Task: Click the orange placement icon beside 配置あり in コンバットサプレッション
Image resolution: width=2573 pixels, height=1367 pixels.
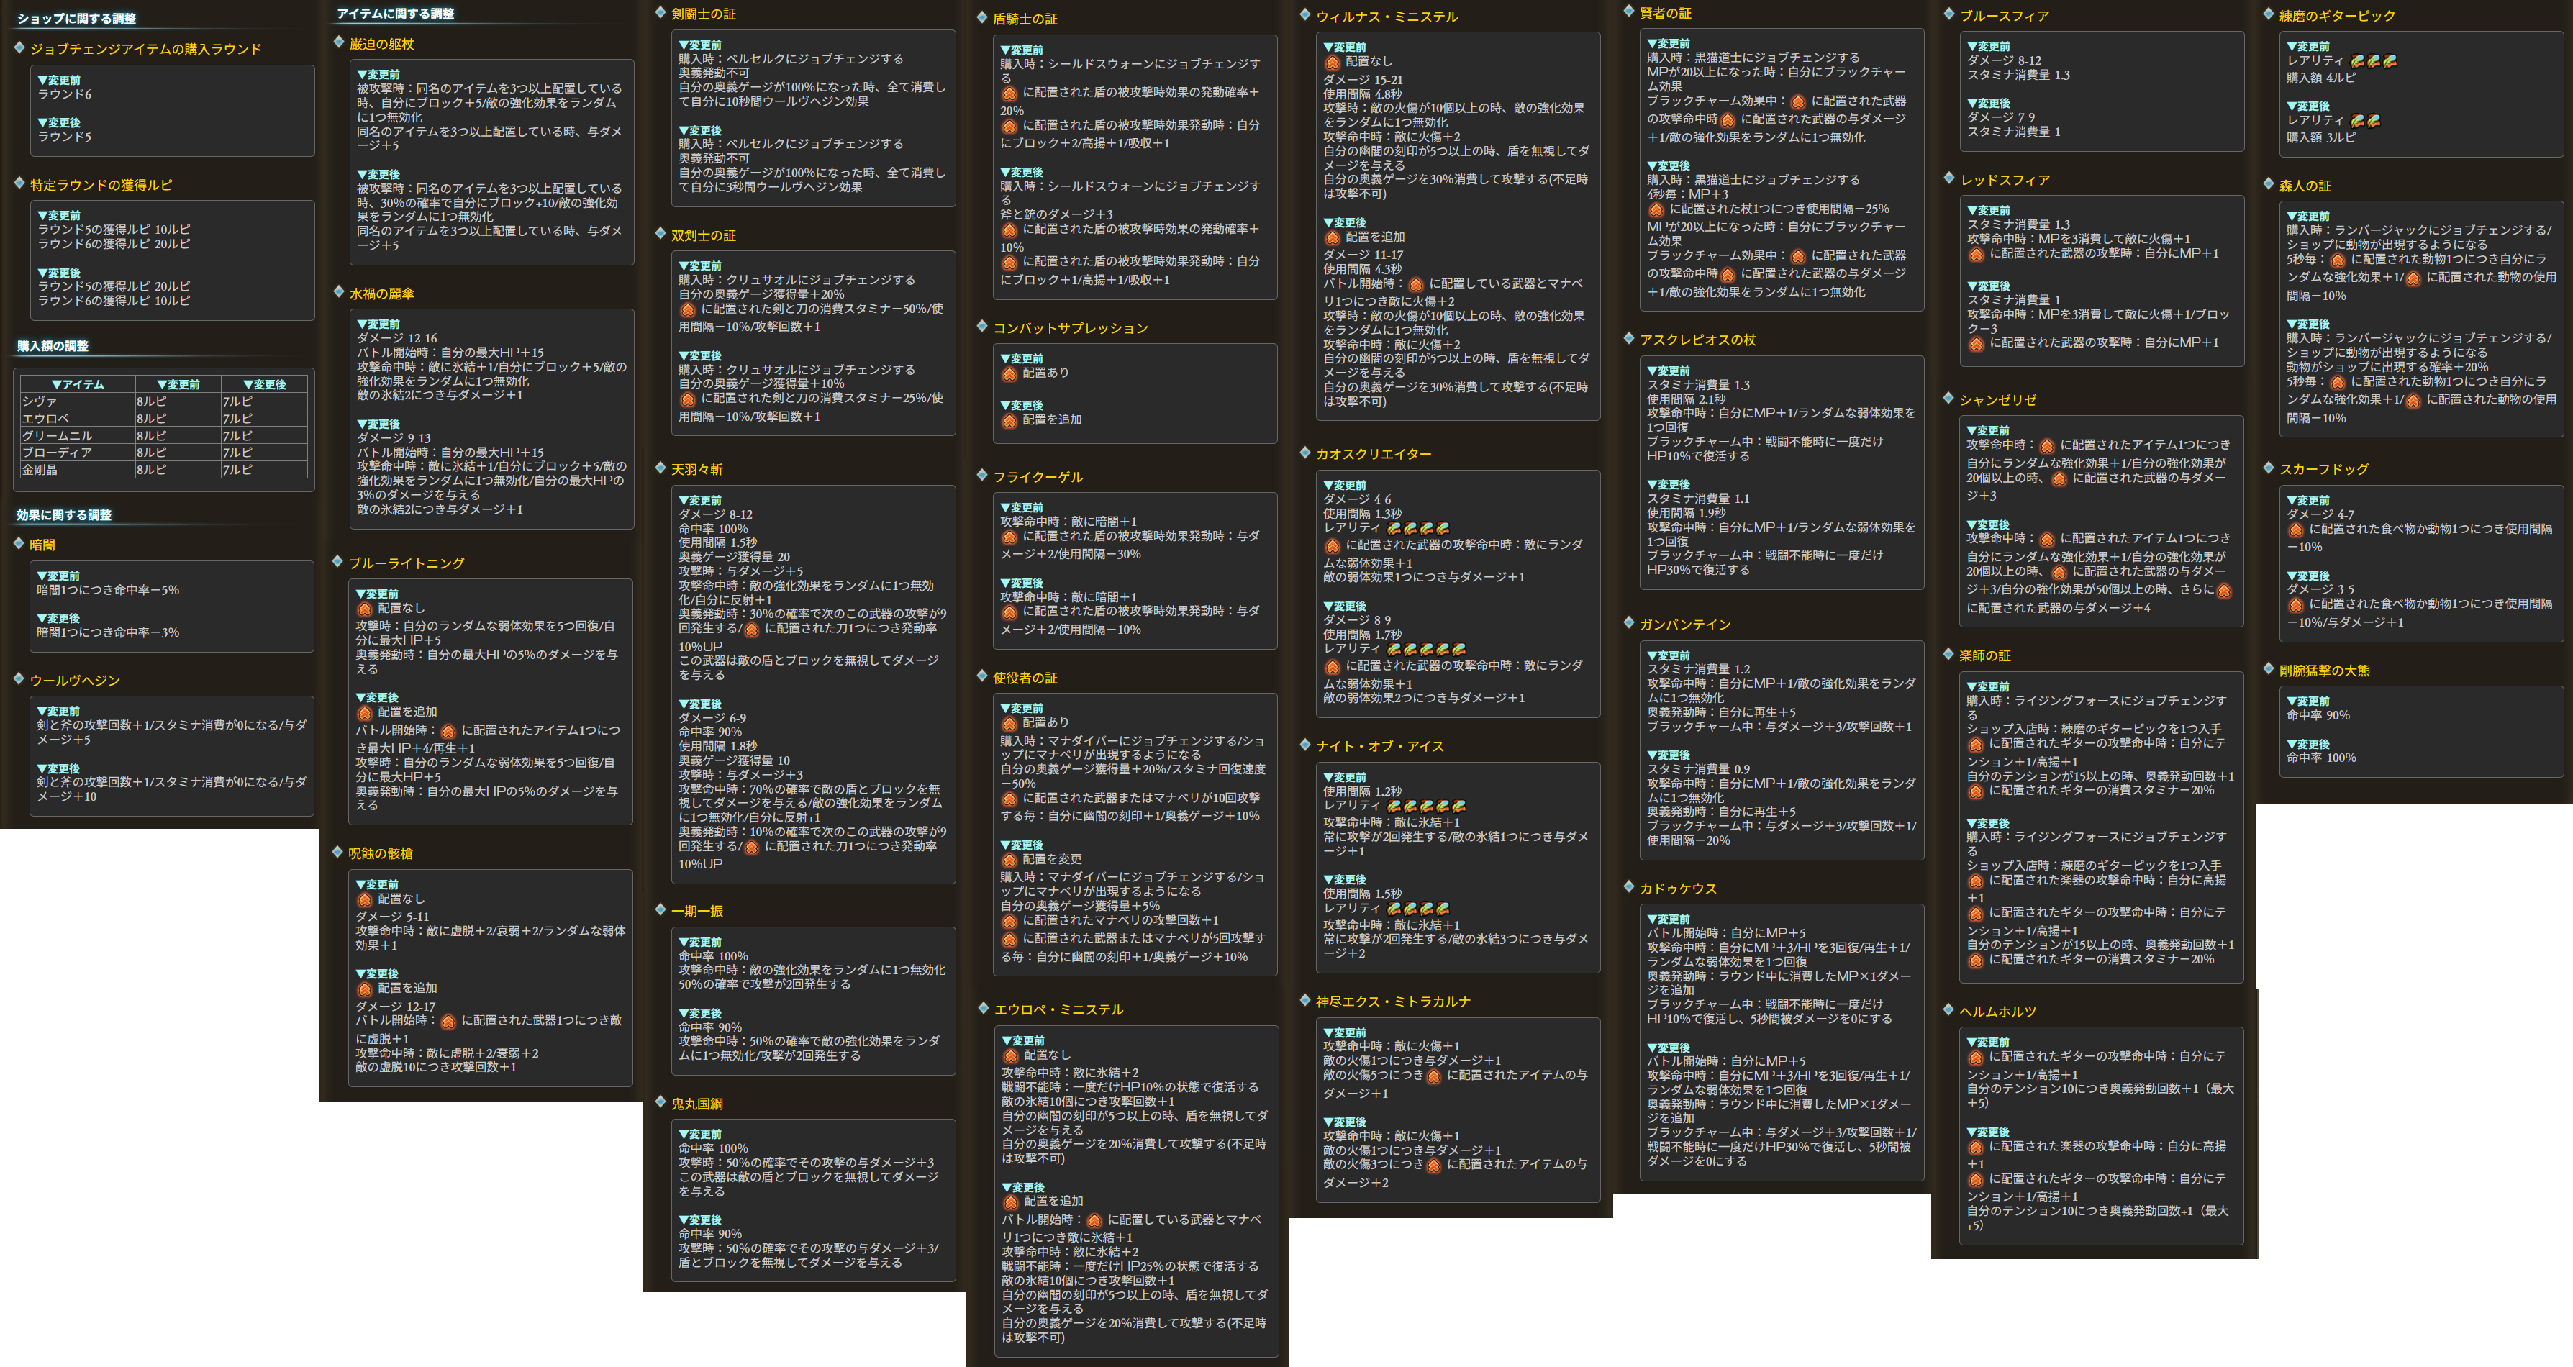Action: 1009,373
